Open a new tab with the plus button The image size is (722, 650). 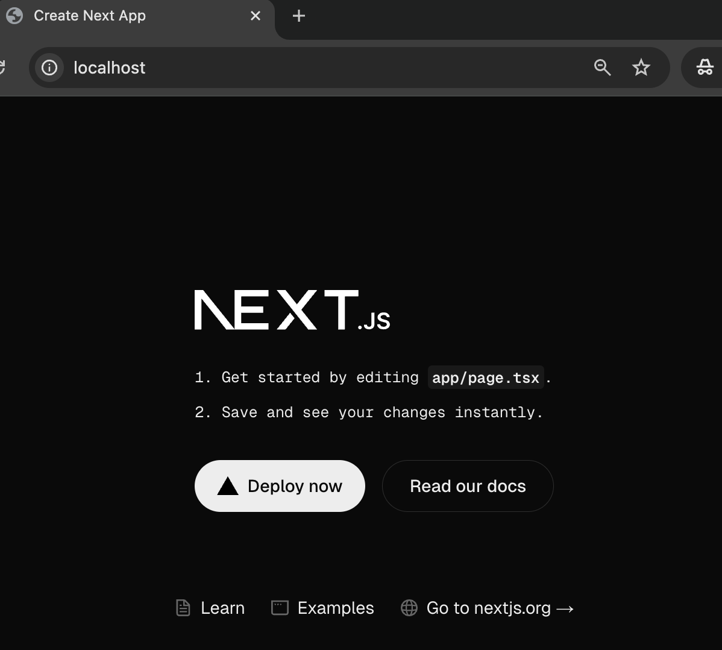click(299, 16)
